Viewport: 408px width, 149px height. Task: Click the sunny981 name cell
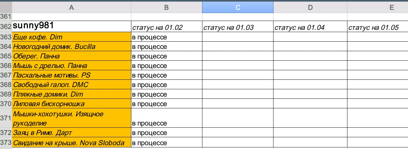point(71,26)
